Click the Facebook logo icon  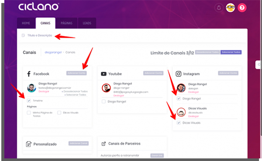coord(29,74)
